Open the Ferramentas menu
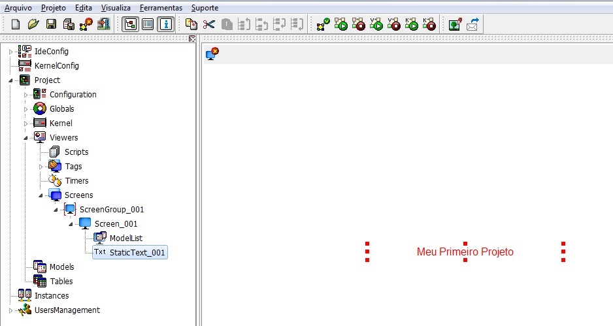Viewport: 613px width, 326px height. coord(161,8)
